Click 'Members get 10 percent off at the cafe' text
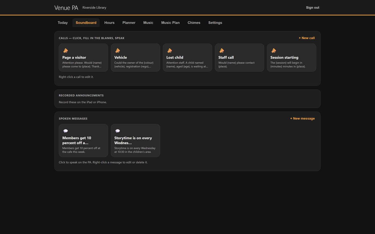The image size is (375, 234). 81,150
